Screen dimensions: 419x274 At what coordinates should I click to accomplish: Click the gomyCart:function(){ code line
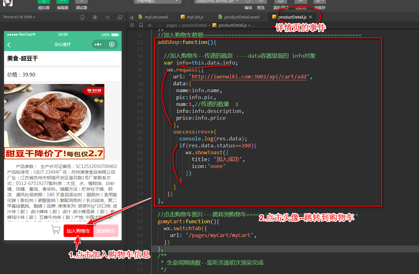click(189, 221)
